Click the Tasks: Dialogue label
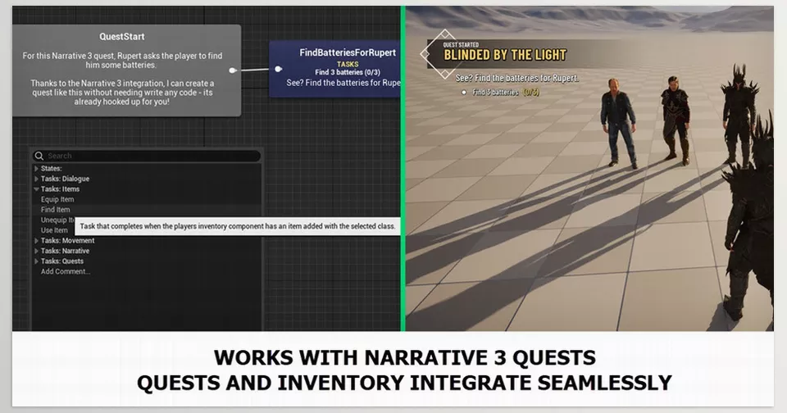Image resolution: width=787 pixels, height=413 pixels. pyautogui.click(x=65, y=179)
